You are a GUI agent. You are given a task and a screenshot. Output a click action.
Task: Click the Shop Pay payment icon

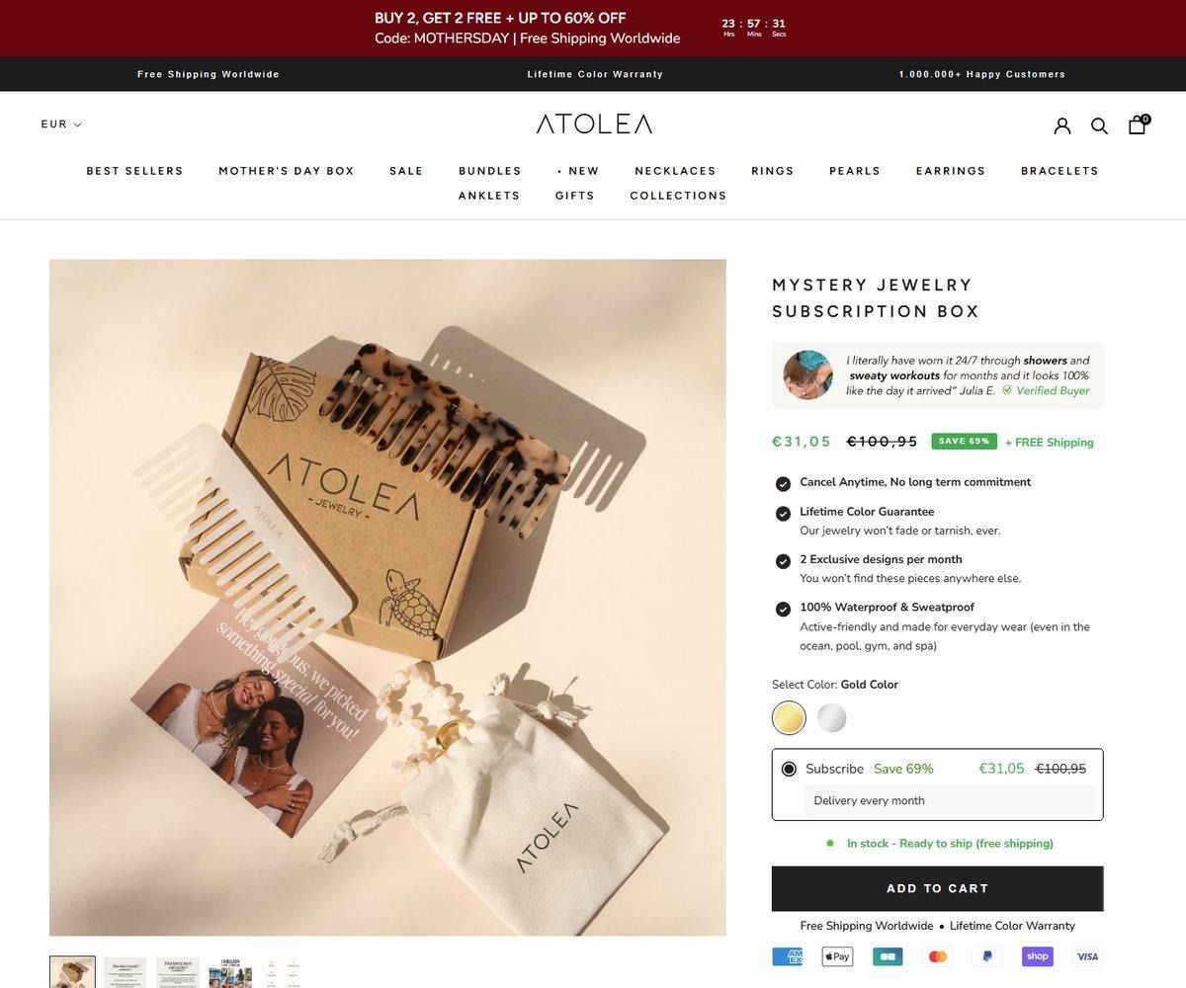click(x=1038, y=956)
